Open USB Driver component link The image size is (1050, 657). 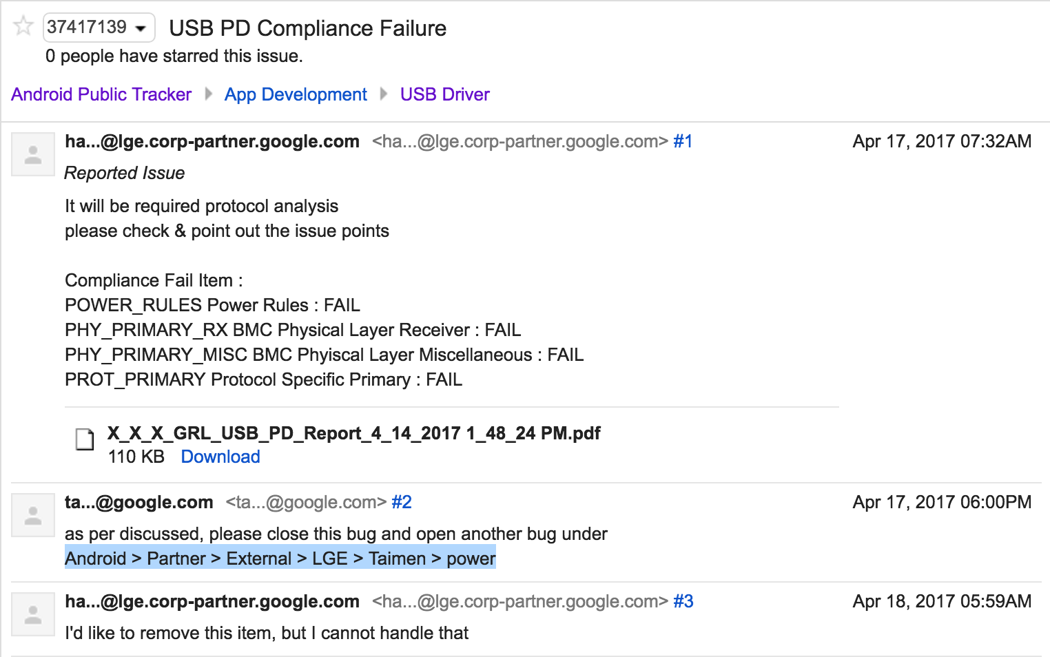pyautogui.click(x=444, y=94)
